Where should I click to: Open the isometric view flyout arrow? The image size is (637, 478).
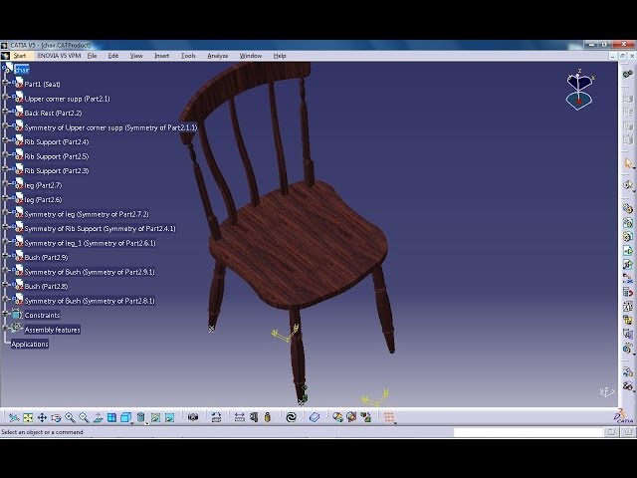(x=132, y=422)
